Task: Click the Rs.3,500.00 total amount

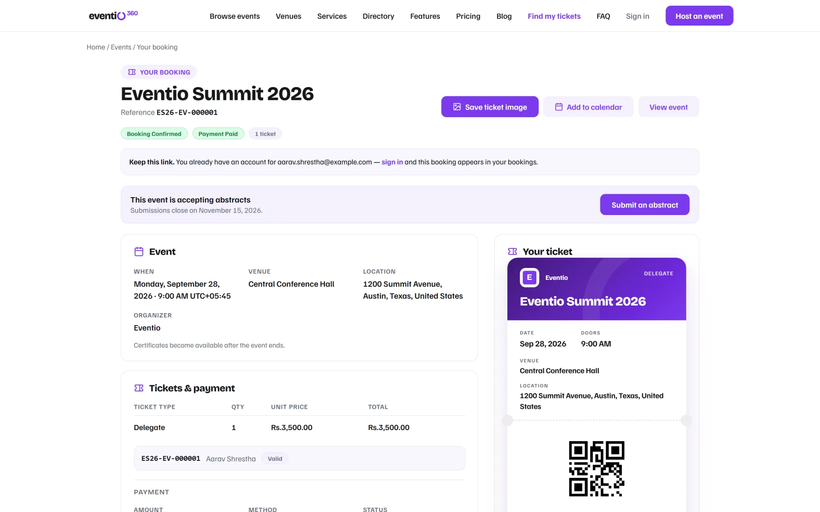Action: [389, 428]
